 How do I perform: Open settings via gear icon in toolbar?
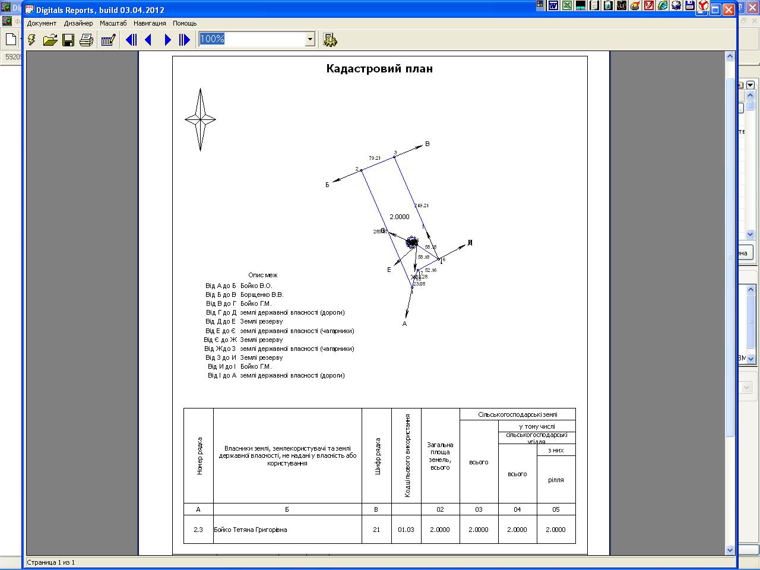click(x=330, y=40)
